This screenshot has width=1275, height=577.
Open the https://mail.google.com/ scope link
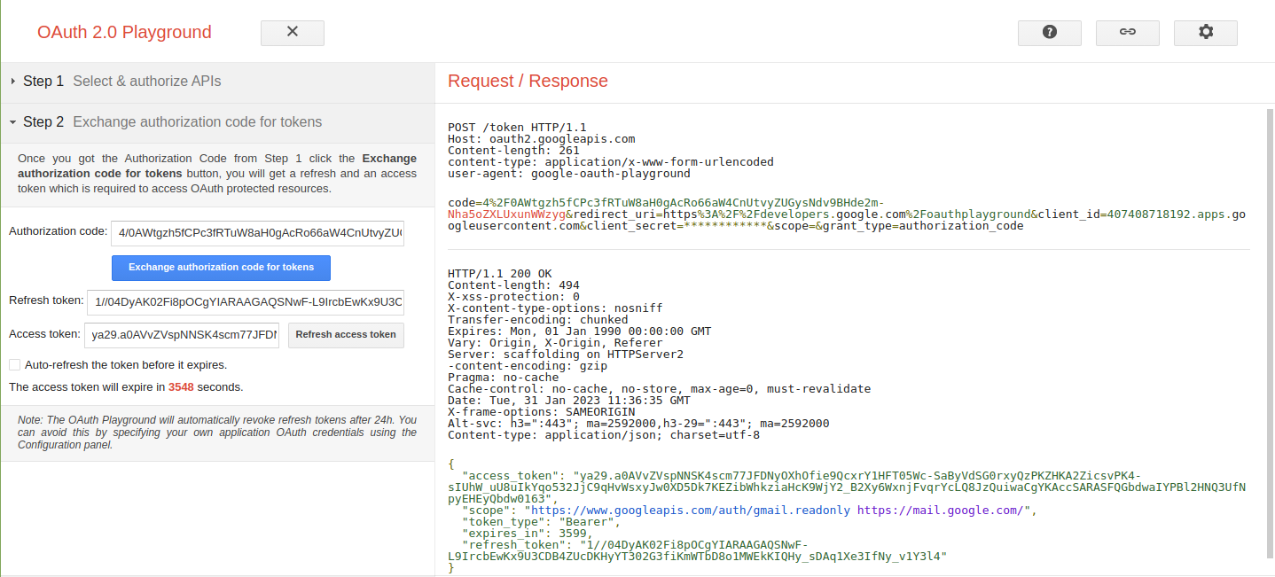[943, 511]
